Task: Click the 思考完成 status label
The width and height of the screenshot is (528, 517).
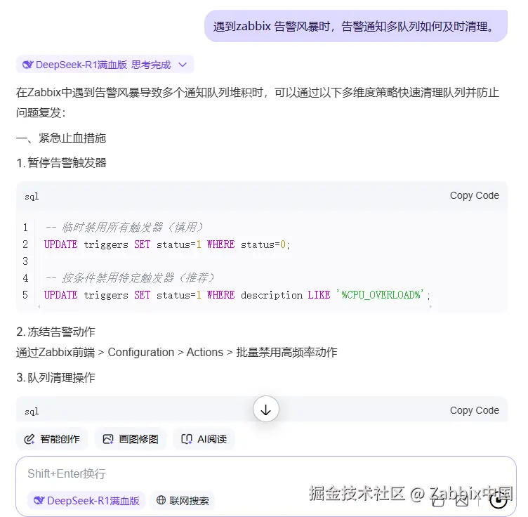Action: (151, 65)
